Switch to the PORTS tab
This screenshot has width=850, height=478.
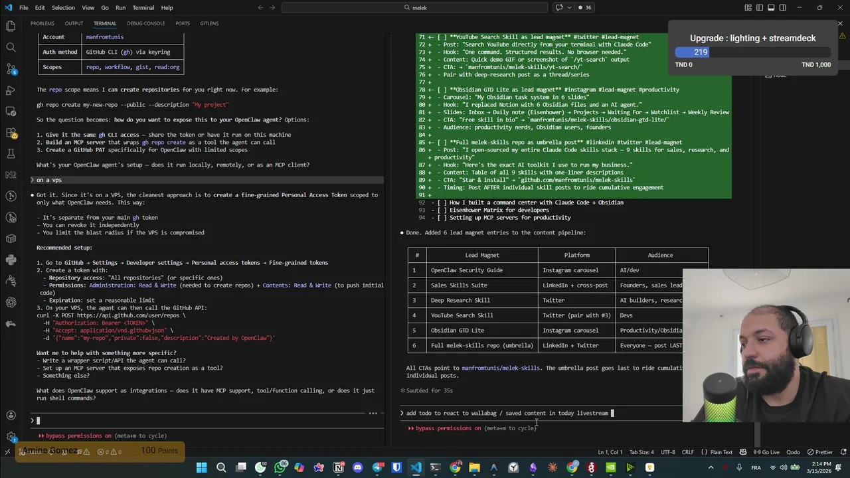[183, 23]
